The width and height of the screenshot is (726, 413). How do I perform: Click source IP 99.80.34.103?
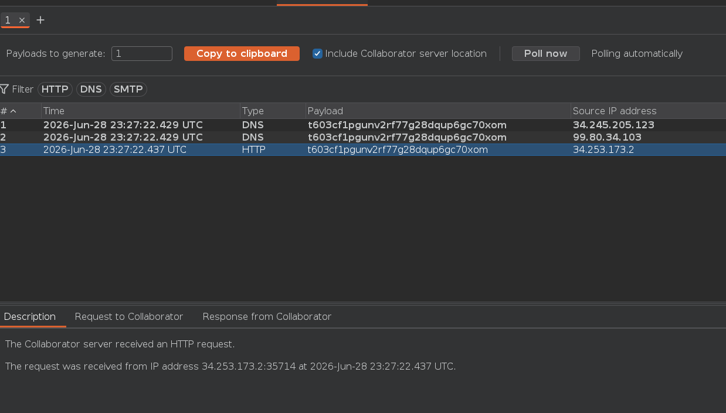click(x=607, y=138)
